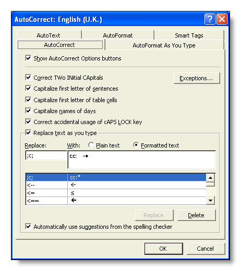The width and height of the screenshot is (241, 271).
Task: Toggle Capitalize names of days checkbox
Action: coord(28,110)
